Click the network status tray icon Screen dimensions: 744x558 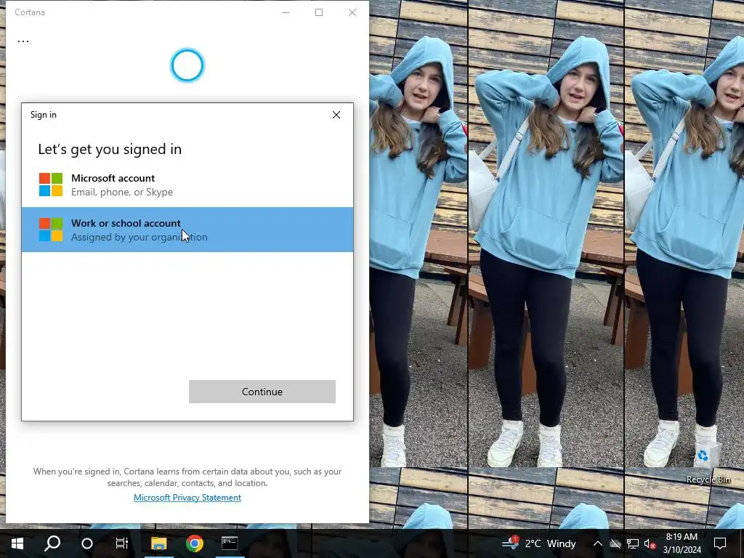point(633,543)
